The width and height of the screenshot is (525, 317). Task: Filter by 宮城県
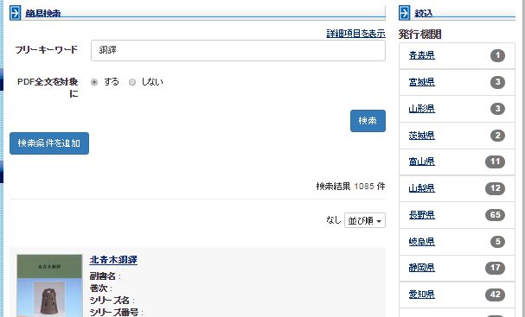coord(421,82)
